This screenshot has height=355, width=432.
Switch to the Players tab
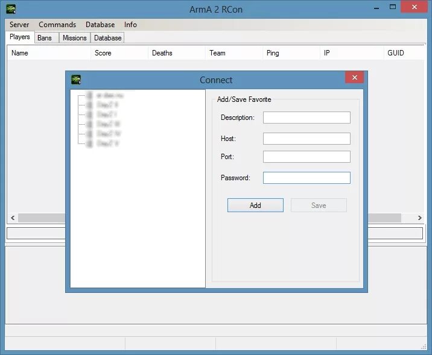click(x=19, y=37)
